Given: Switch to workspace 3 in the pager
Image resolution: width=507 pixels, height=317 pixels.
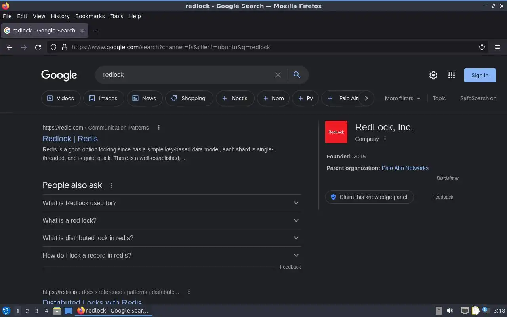Looking at the screenshot, I should pos(36,311).
